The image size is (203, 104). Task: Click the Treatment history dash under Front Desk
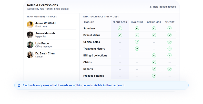pyautogui.click(x=120, y=49)
